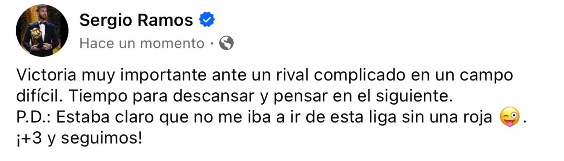Click the "¡+3" text in the last line
The height and width of the screenshot is (161, 564).
29,138
